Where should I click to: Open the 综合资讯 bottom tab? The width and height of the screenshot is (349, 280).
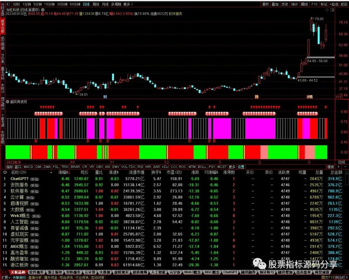[66, 277]
